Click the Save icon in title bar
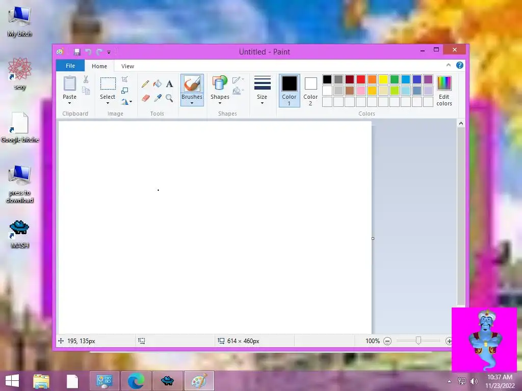This screenshot has height=391, width=522. tap(77, 52)
